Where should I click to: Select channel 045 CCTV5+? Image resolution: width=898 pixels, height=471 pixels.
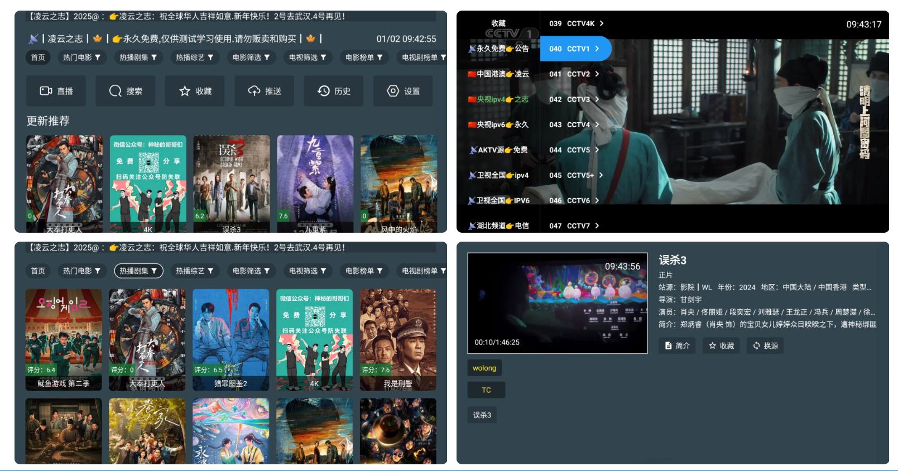click(x=577, y=175)
